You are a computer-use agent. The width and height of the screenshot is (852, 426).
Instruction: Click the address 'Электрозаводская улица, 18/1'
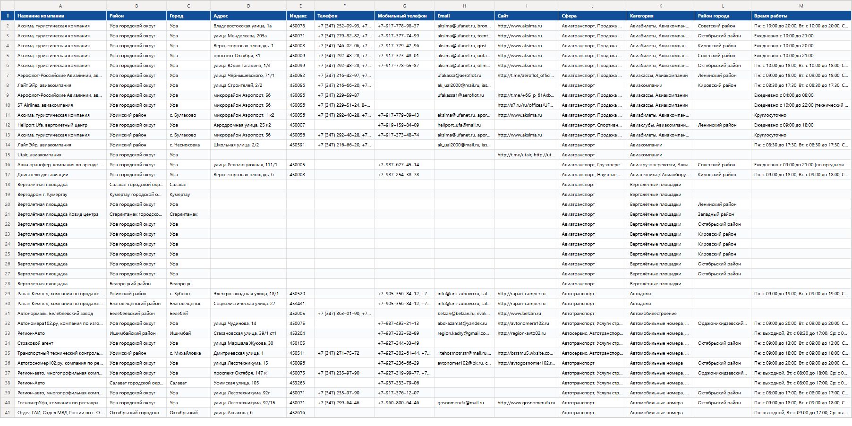click(248, 294)
